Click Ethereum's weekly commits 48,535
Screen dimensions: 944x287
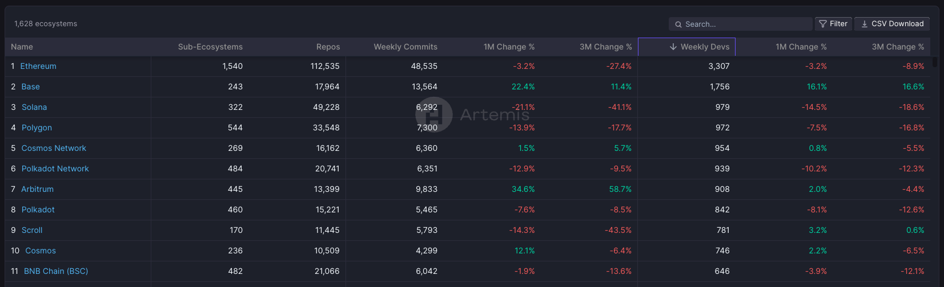pyautogui.click(x=424, y=66)
